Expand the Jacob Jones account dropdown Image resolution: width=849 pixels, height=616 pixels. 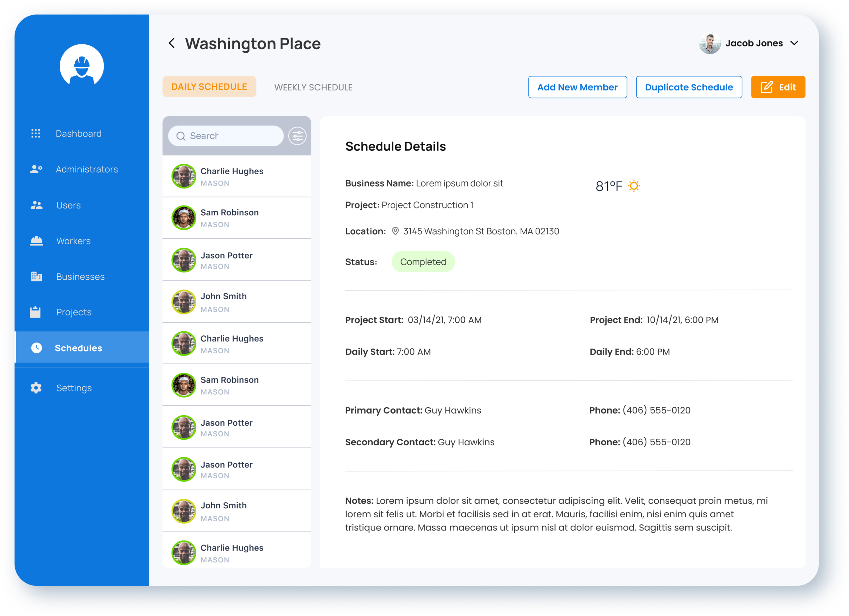point(794,43)
